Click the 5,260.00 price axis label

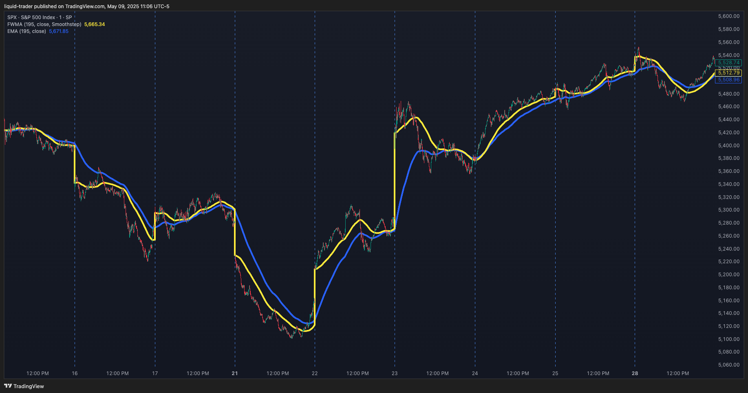729,236
